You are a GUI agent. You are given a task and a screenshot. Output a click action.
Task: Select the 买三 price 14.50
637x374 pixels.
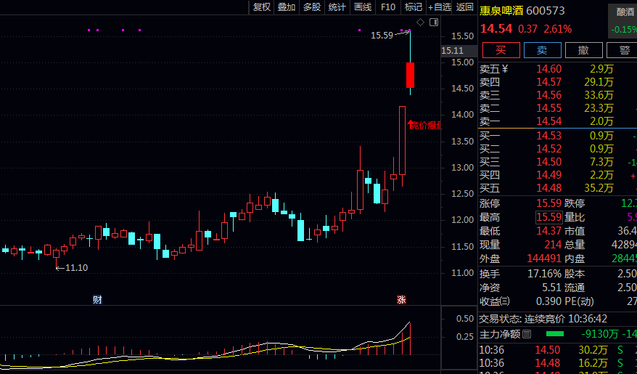coord(548,162)
